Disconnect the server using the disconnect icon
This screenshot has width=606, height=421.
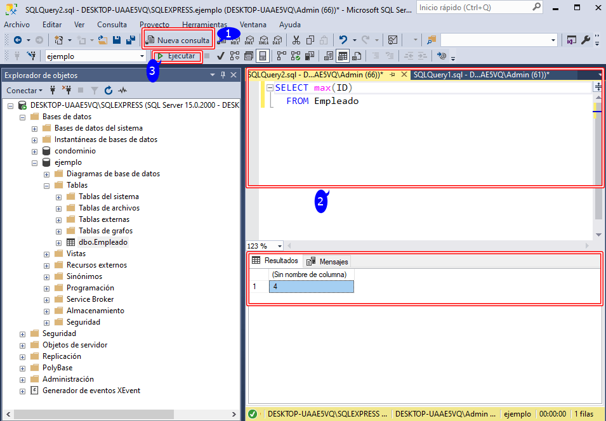(67, 91)
